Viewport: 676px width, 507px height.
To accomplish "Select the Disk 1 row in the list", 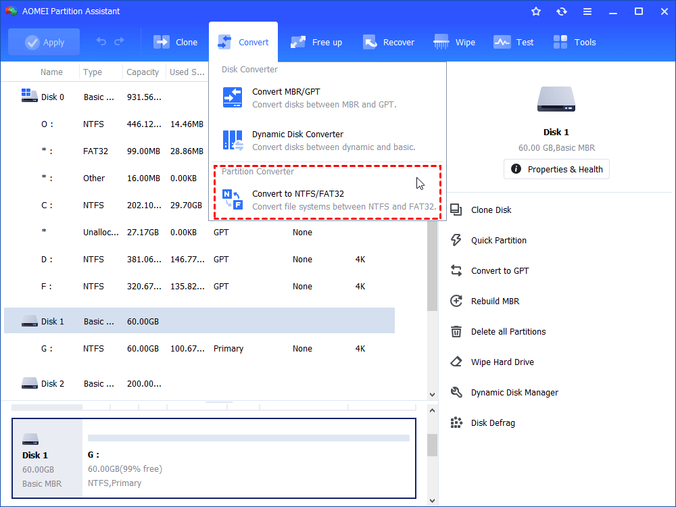I will tap(199, 320).
